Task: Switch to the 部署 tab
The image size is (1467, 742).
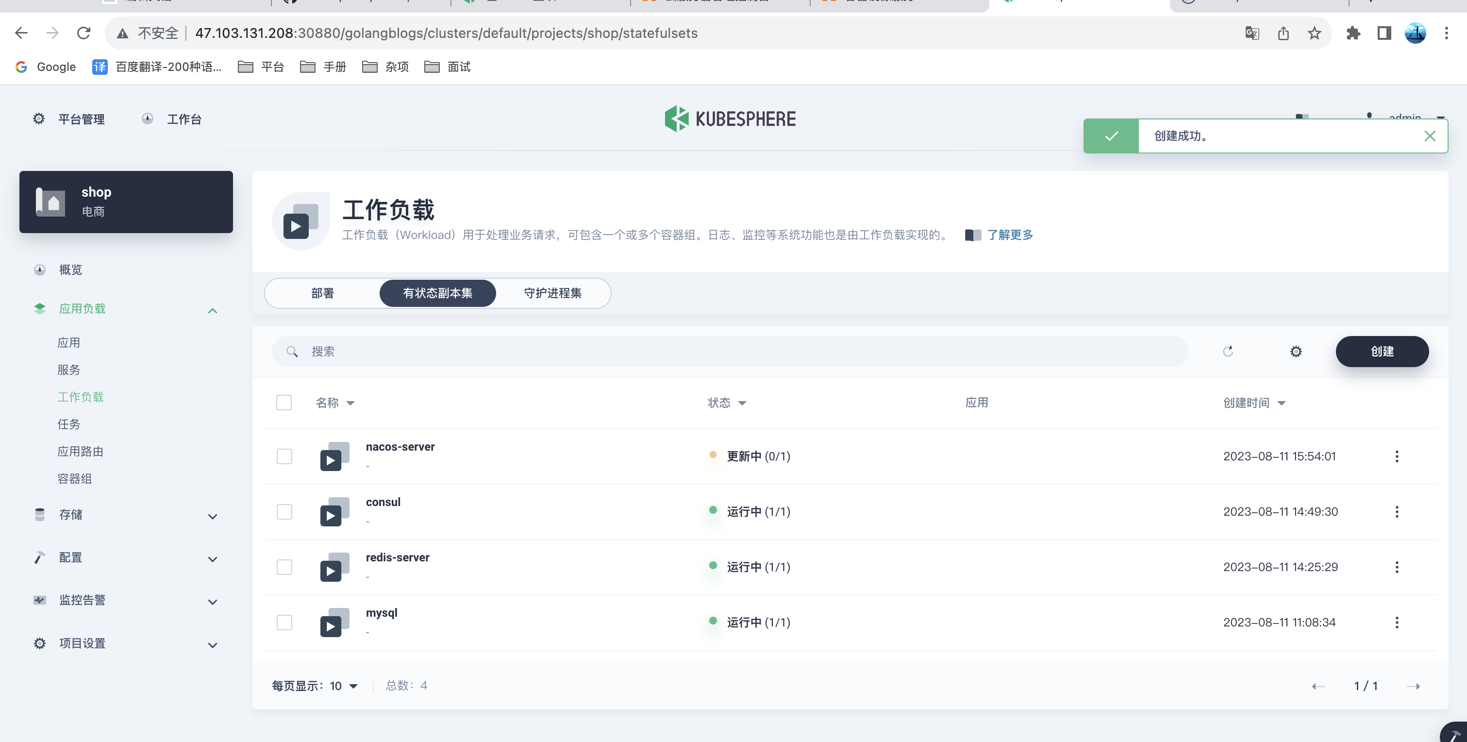Action: click(x=322, y=293)
